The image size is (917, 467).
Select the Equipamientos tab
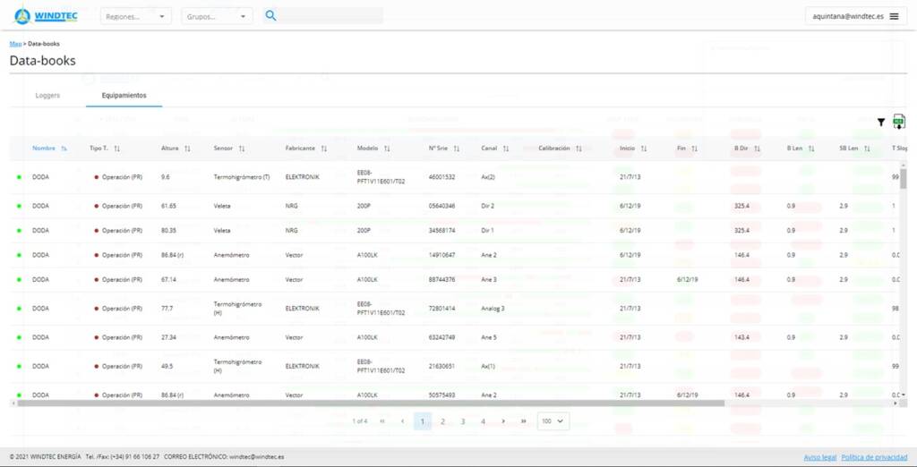click(x=124, y=95)
